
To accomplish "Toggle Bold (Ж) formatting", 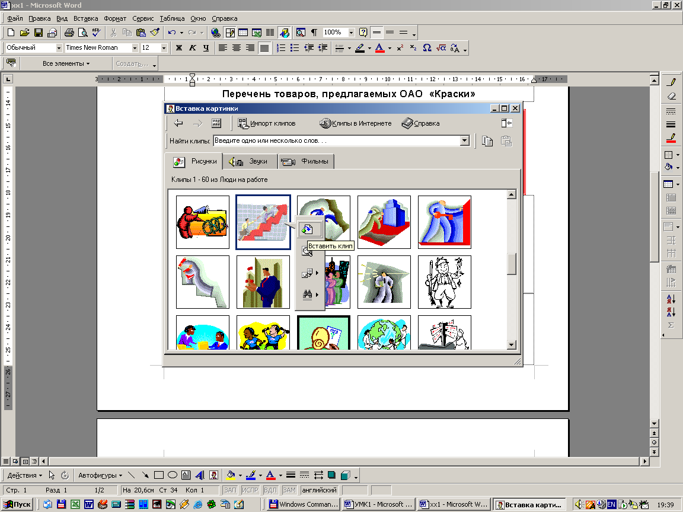I will (178, 48).
